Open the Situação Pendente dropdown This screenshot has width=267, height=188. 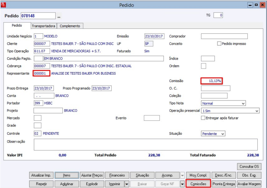click(213, 134)
